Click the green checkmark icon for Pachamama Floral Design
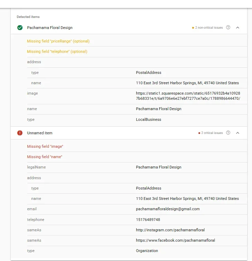Viewport: 252px width, 261px height. pyautogui.click(x=20, y=28)
